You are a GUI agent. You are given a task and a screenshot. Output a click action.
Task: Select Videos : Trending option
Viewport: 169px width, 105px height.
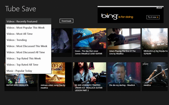(28, 40)
